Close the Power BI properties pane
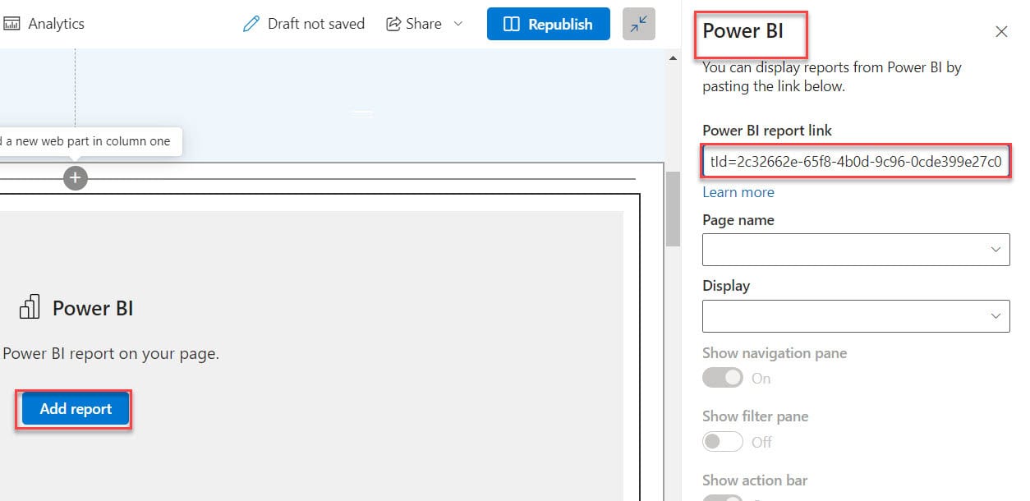1030x501 pixels. pos(1001,31)
